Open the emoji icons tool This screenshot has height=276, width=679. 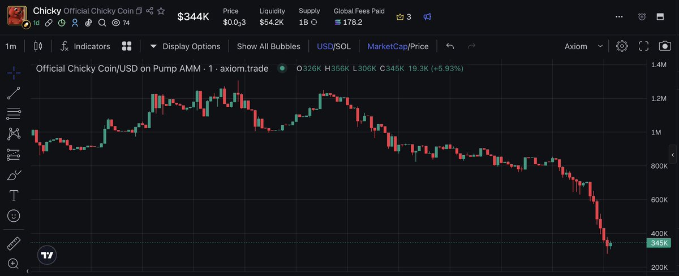pos(14,216)
